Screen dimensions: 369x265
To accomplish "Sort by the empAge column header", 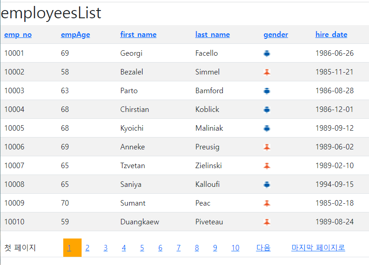I will click(x=76, y=35).
